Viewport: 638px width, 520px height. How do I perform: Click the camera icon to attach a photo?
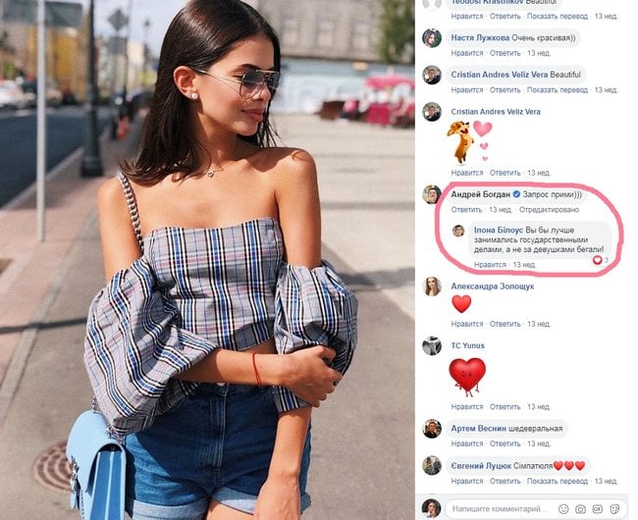click(x=580, y=508)
